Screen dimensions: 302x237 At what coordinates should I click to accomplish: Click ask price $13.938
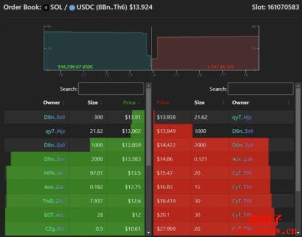pos(166,117)
